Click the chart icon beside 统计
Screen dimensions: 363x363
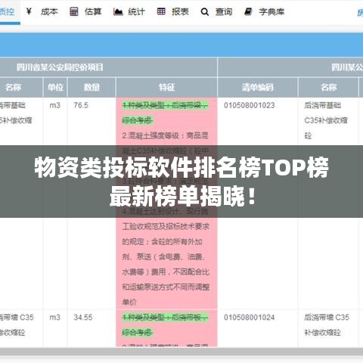point(118,11)
